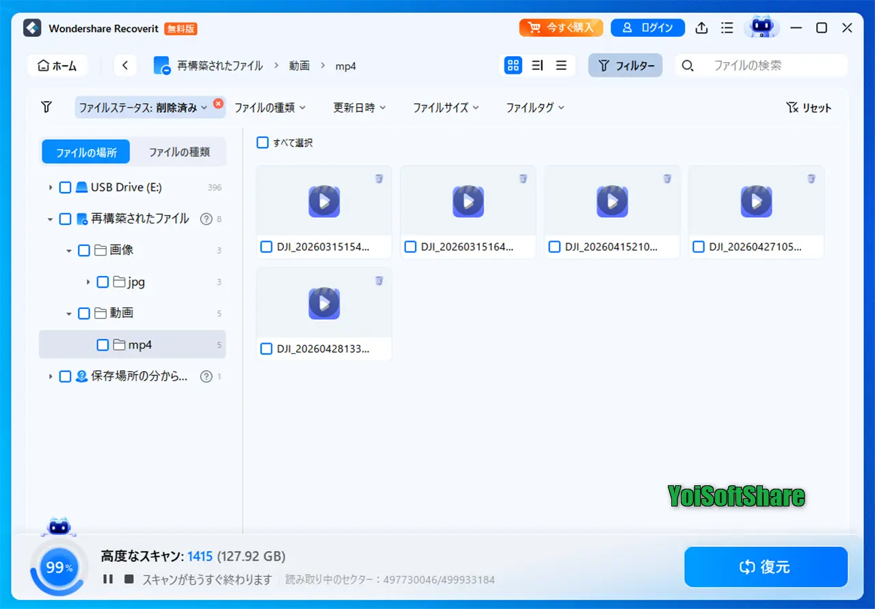This screenshot has height=609, width=875.
Task: Tick checkbox for 画像 folder
Action: pos(83,250)
